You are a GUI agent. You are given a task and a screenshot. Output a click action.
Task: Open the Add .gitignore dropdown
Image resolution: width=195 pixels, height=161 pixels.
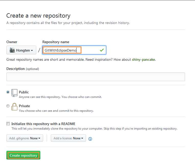[25, 138]
